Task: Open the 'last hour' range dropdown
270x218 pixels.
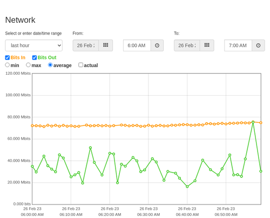Action: point(34,45)
